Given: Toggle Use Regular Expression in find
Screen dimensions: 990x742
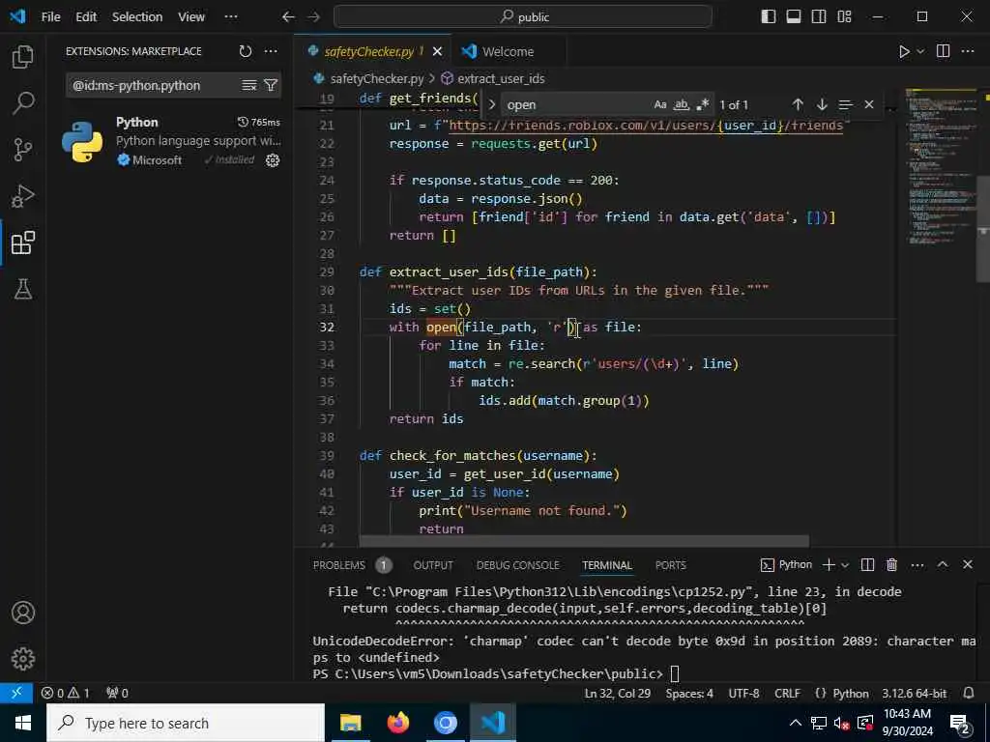Looking at the screenshot, I should [702, 104].
